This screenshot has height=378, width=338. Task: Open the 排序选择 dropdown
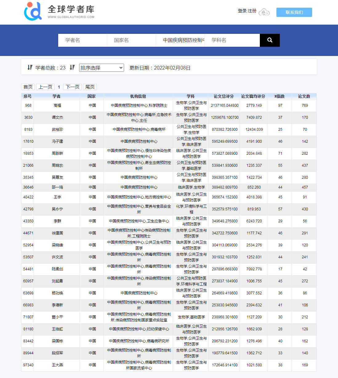(101, 68)
